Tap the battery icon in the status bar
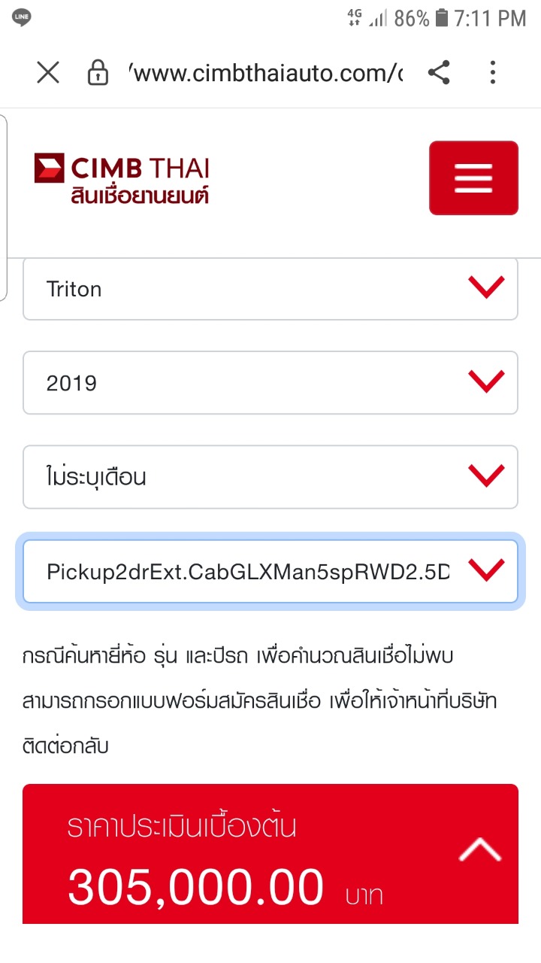Viewport: 541px width, 963px height. pyautogui.click(x=442, y=18)
